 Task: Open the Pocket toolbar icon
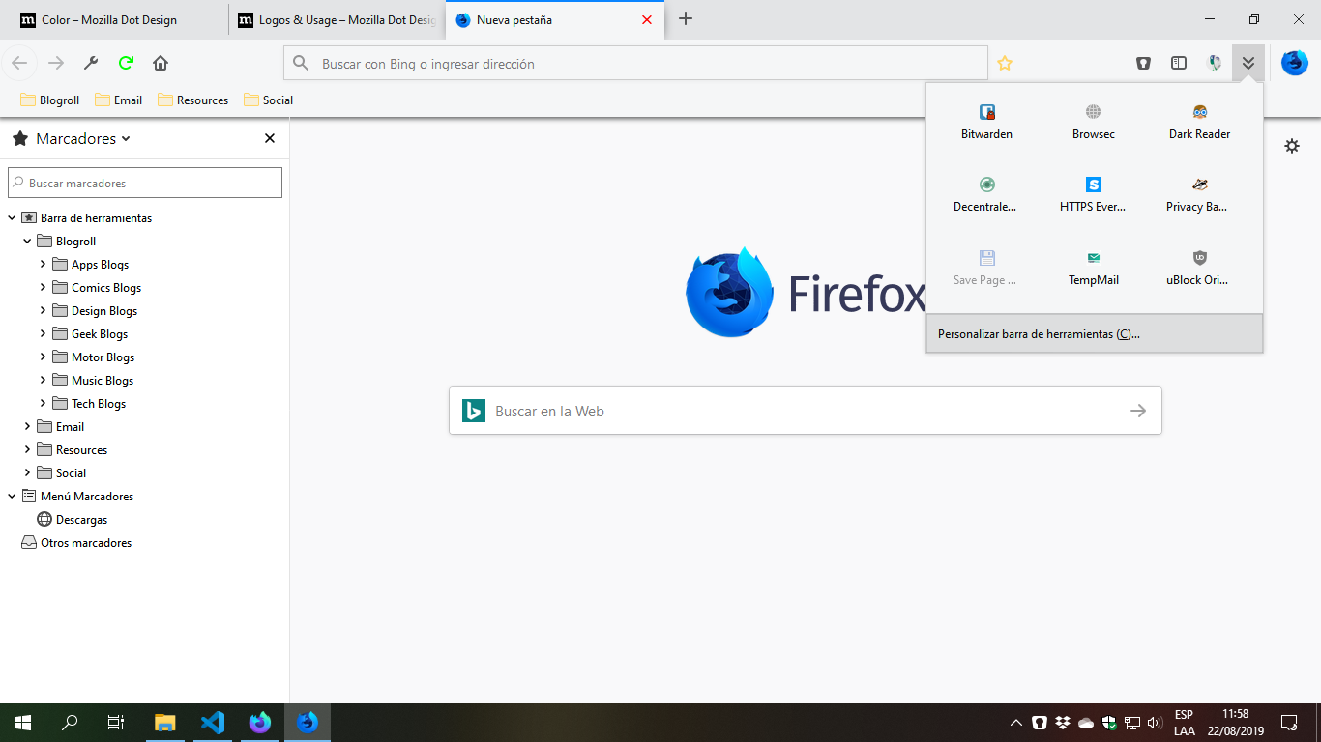coord(1143,63)
